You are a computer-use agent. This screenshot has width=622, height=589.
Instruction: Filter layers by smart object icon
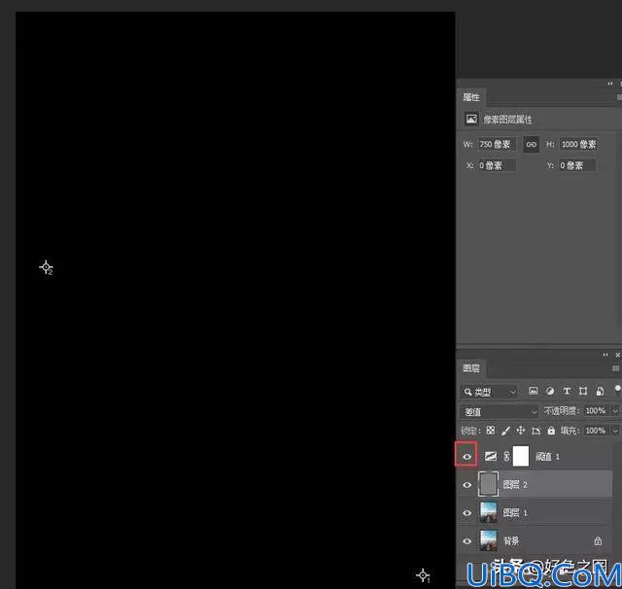[x=600, y=391]
